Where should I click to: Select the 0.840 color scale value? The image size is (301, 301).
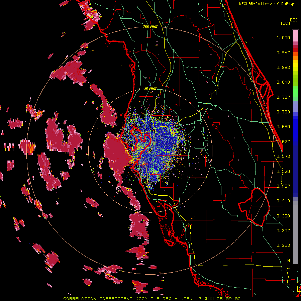pyautogui.click(x=283, y=82)
